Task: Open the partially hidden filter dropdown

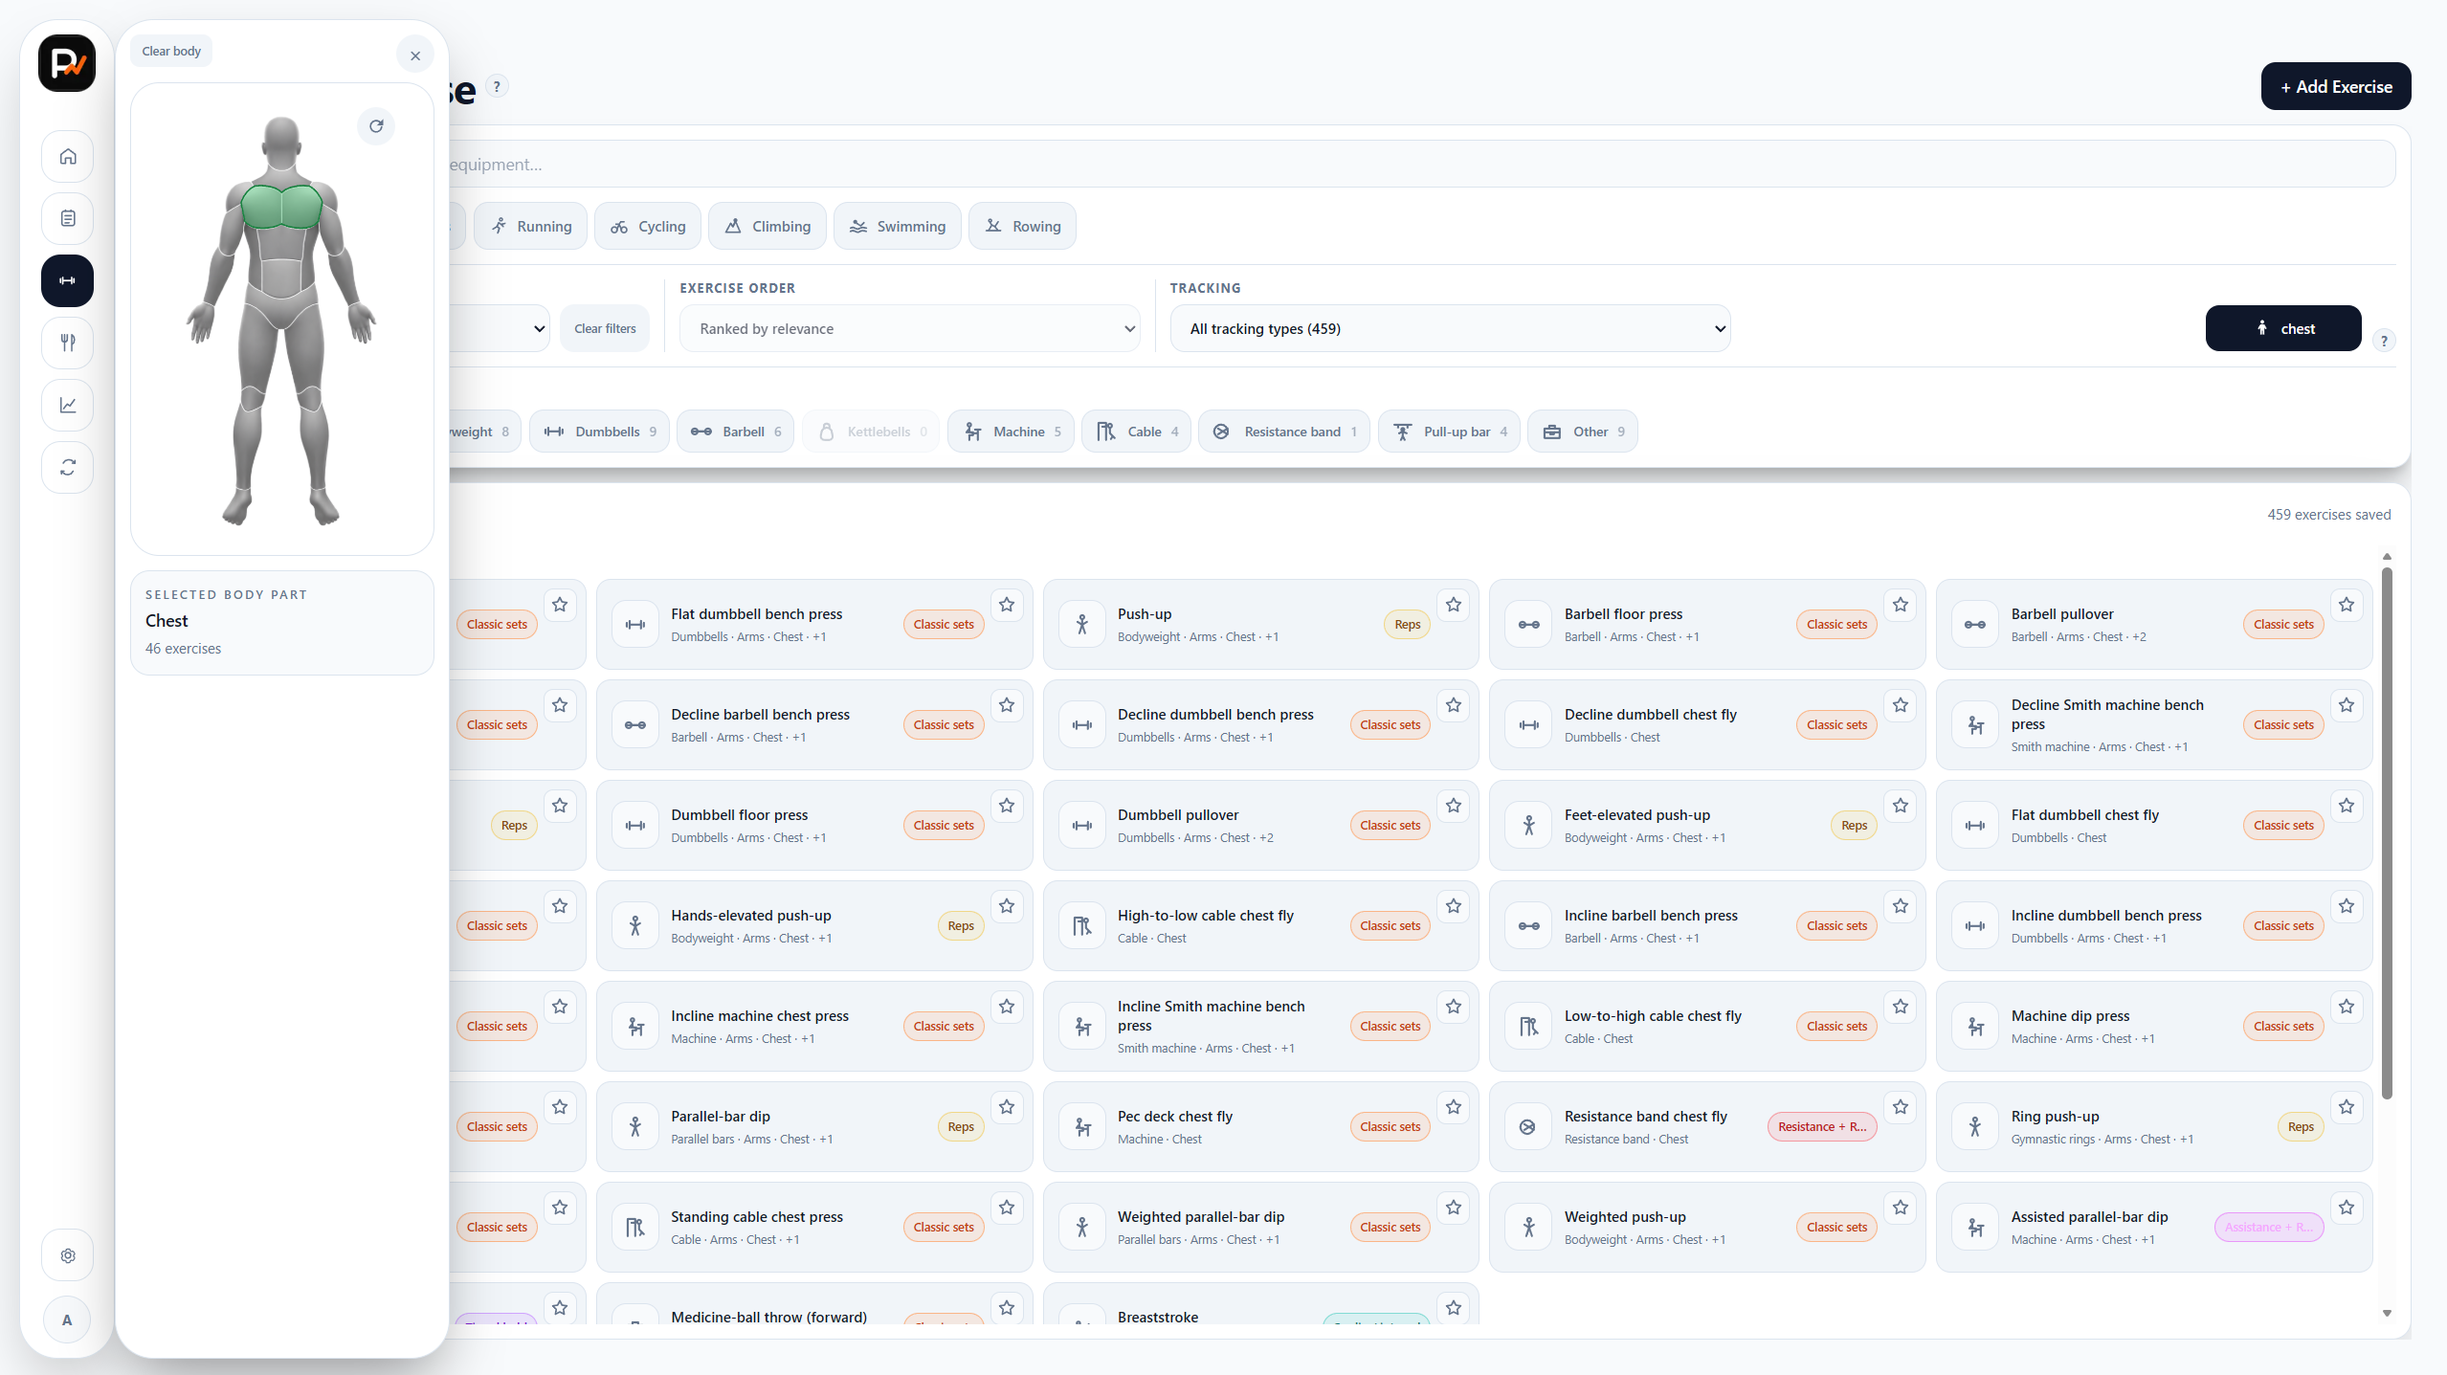Action: [500, 328]
